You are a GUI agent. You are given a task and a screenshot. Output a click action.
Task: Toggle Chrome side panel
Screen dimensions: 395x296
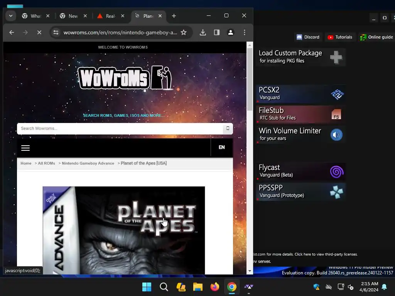pos(217,32)
